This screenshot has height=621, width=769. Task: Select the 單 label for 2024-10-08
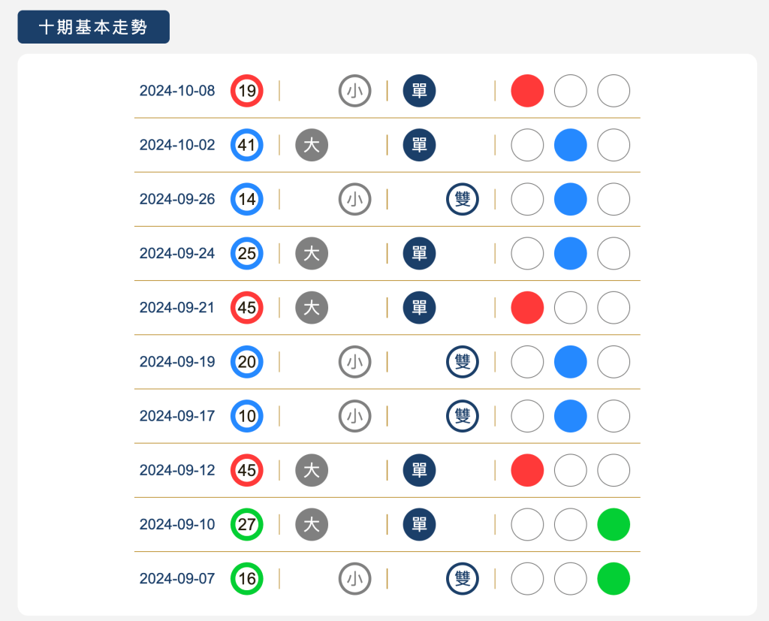pos(419,91)
